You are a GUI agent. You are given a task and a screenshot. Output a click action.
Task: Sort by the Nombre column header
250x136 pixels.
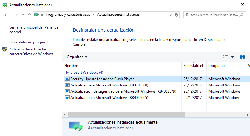click(x=122, y=66)
